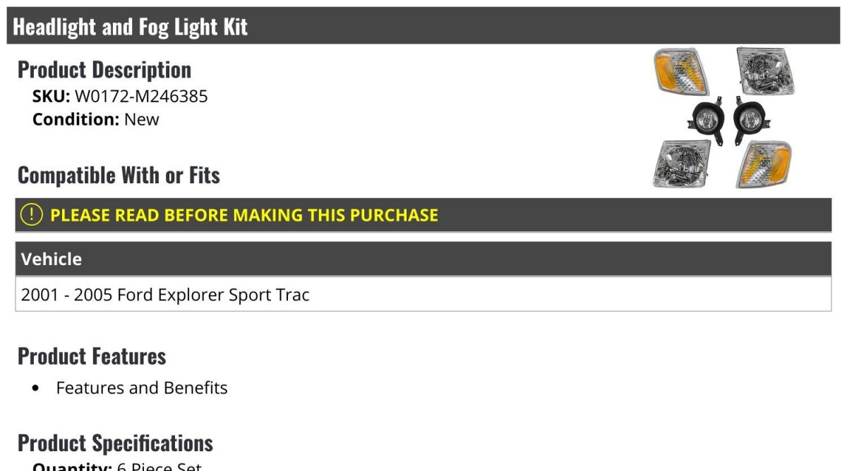The image size is (847, 471).
Task: Click the bottom-right amber corner light image
Action: tap(764, 164)
